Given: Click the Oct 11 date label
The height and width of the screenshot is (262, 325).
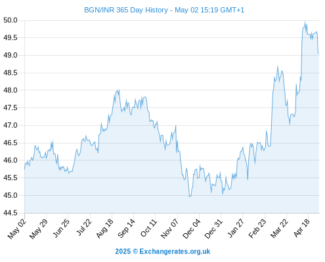Looking at the screenshot, I should 148,228.
